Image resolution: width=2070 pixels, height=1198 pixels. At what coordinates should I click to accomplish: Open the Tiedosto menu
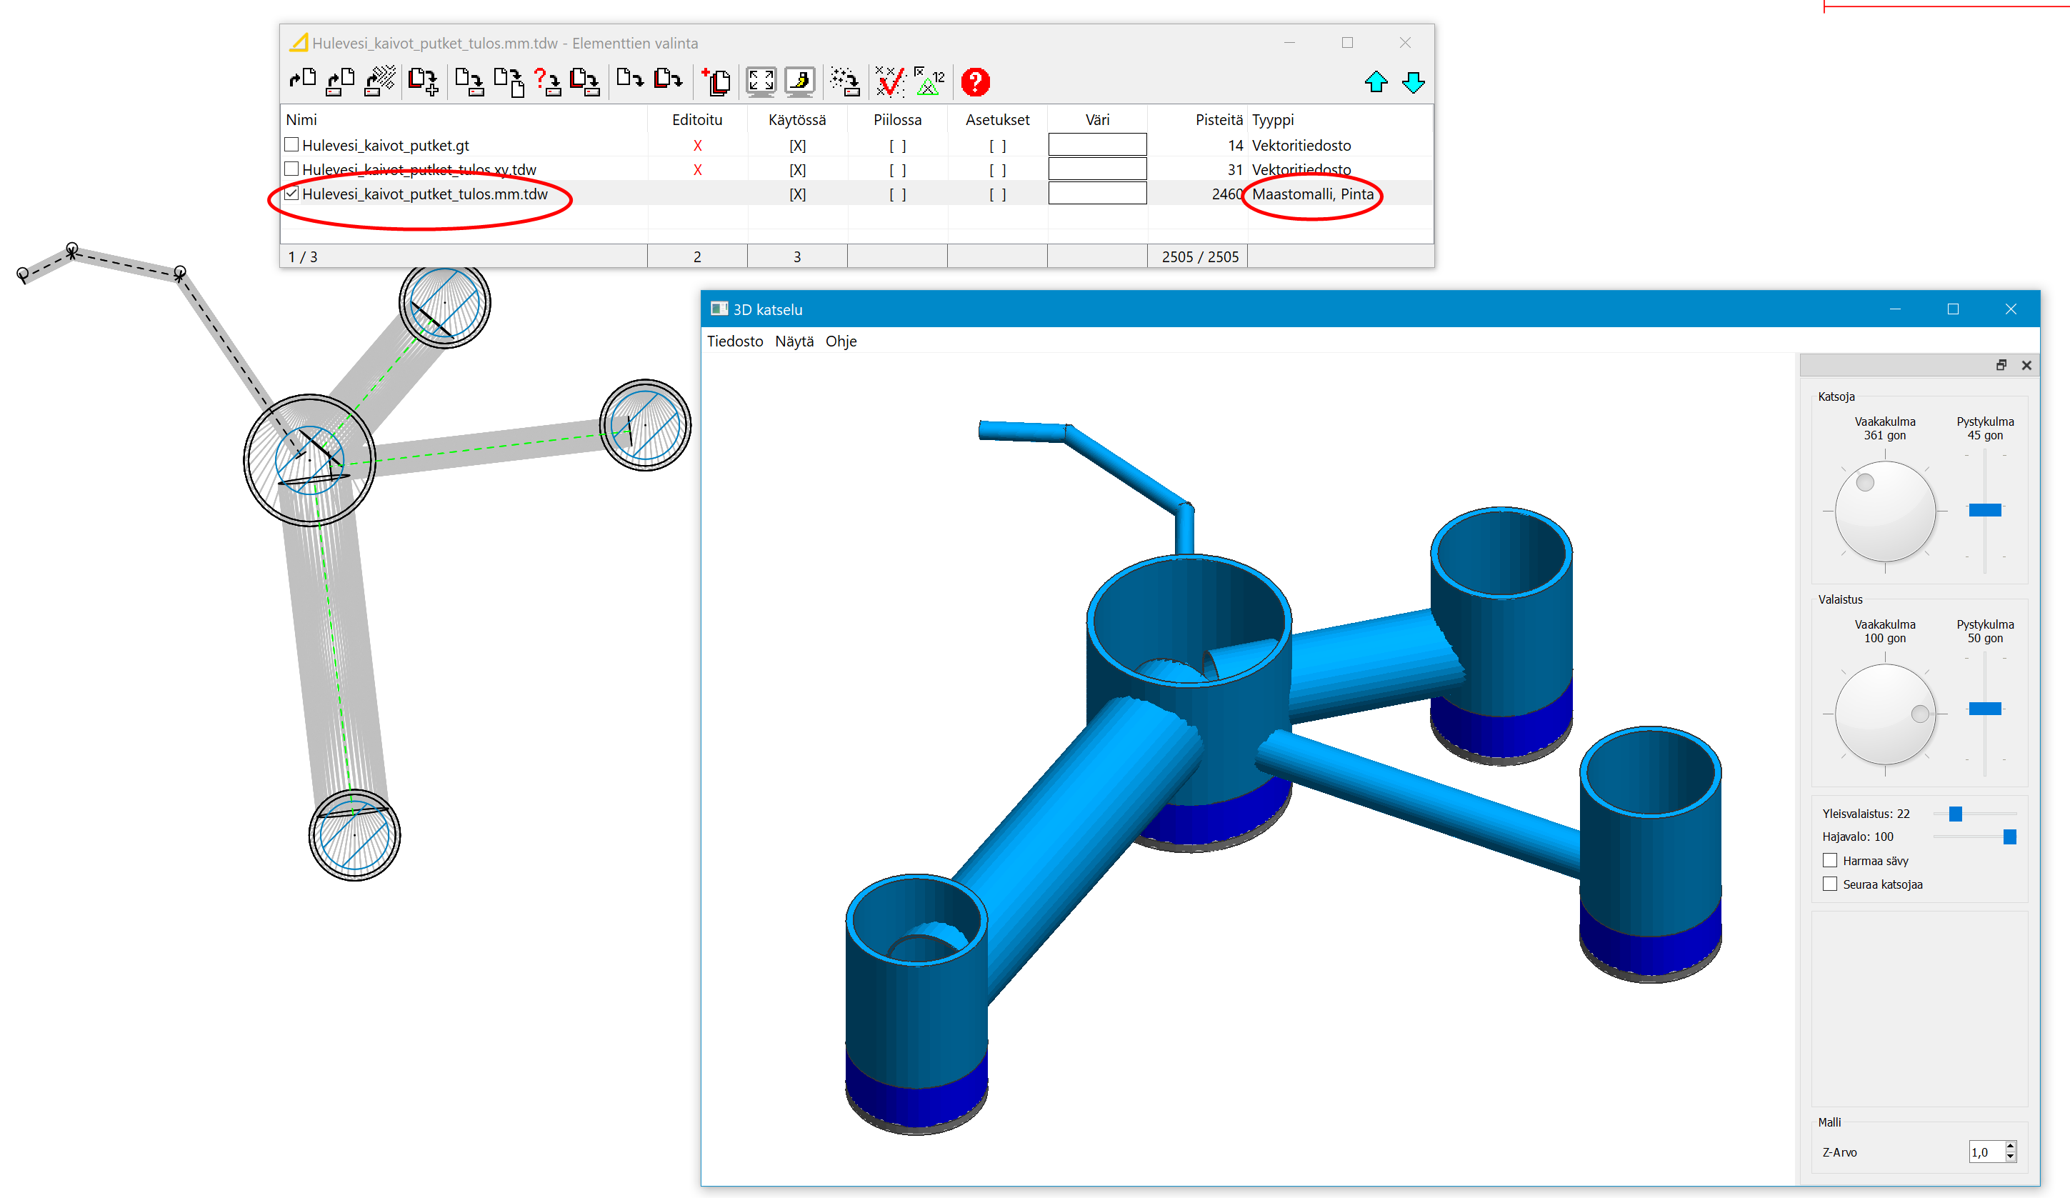(x=734, y=341)
